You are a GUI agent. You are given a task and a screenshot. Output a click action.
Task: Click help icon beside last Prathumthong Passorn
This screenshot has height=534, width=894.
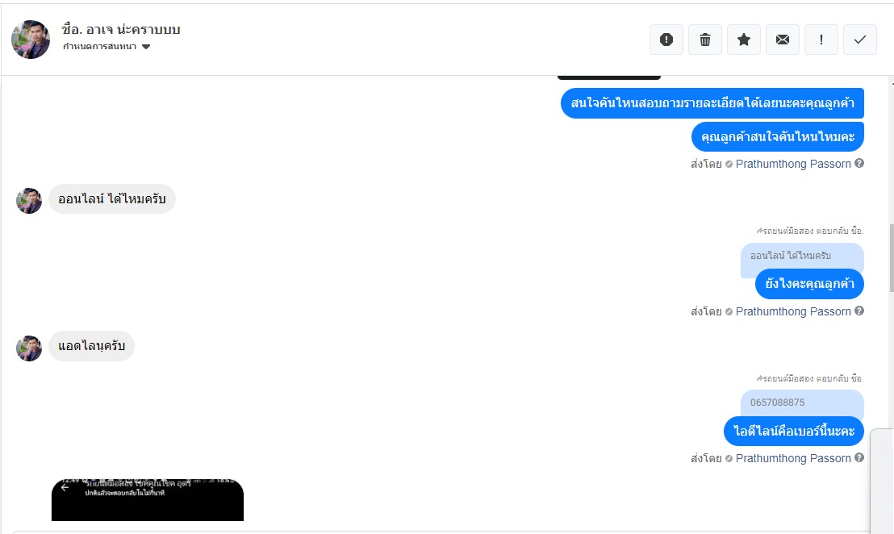859,457
